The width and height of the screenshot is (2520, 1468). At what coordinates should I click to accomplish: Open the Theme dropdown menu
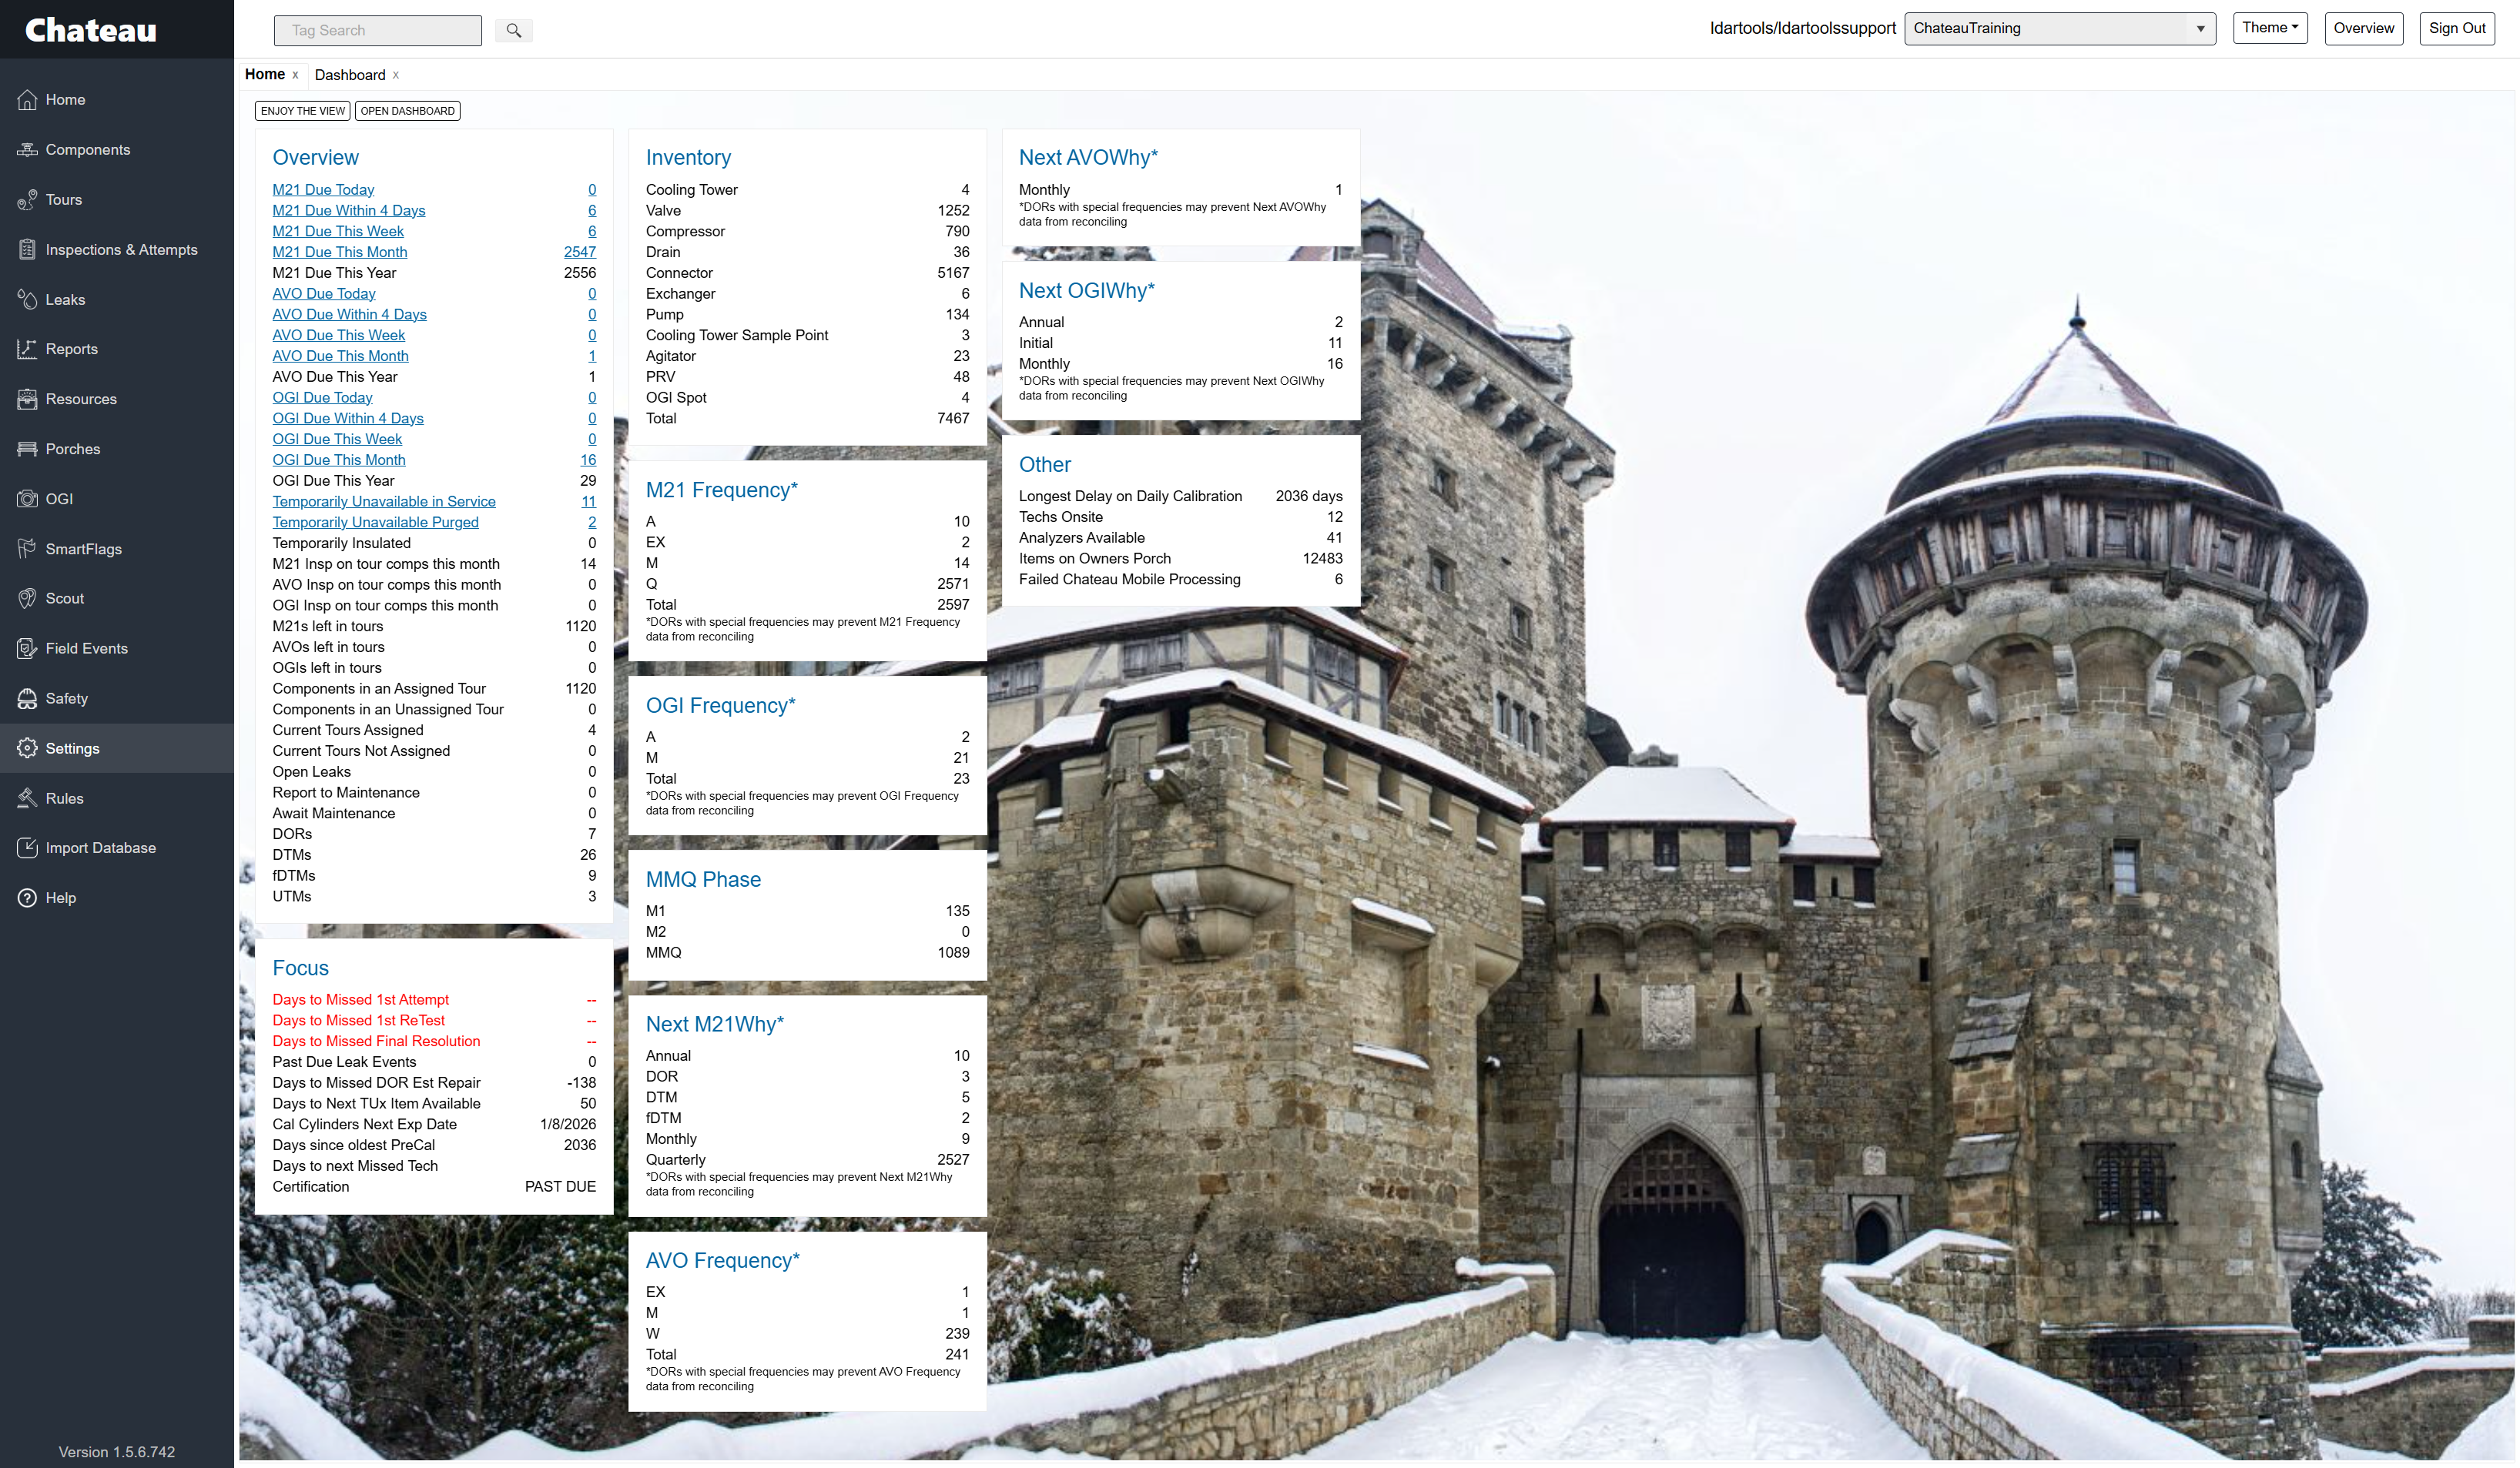(2270, 28)
